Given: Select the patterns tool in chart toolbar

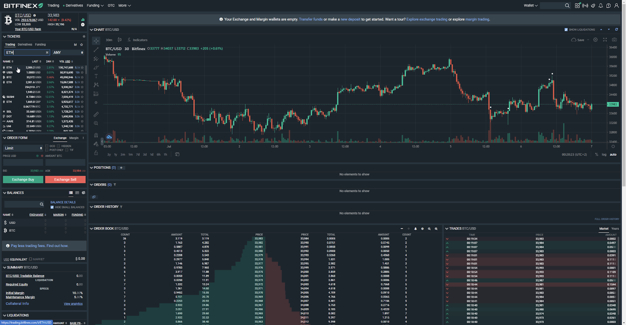Looking at the screenshot, I should click(x=96, y=85).
